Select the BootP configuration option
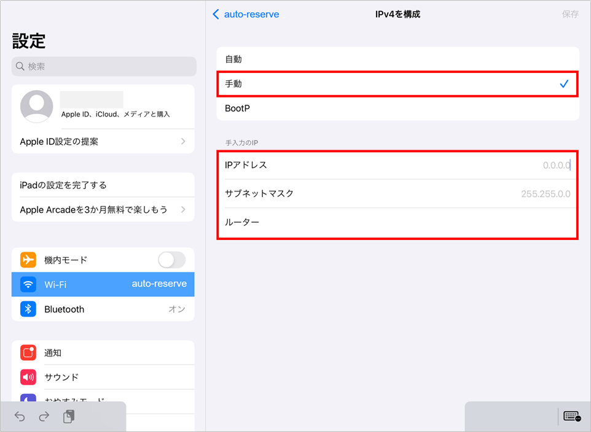This screenshot has height=432, width=591. pyautogui.click(x=397, y=109)
